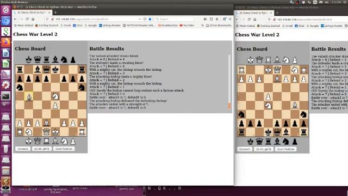Show more bookmarks chevron in left window
The width and height of the screenshot is (348, 196).
coord(202,26)
